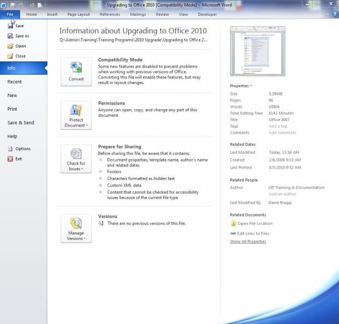Click the Close command label
339x324 pixels.
20,56
